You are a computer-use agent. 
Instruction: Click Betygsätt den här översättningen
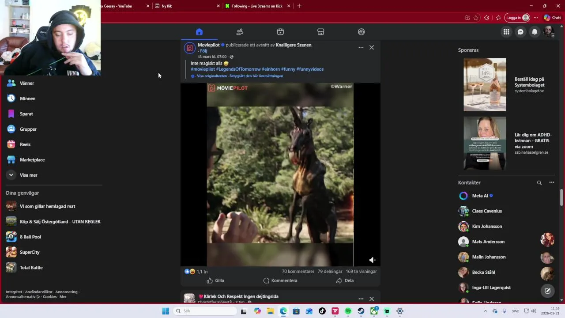click(256, 76)
